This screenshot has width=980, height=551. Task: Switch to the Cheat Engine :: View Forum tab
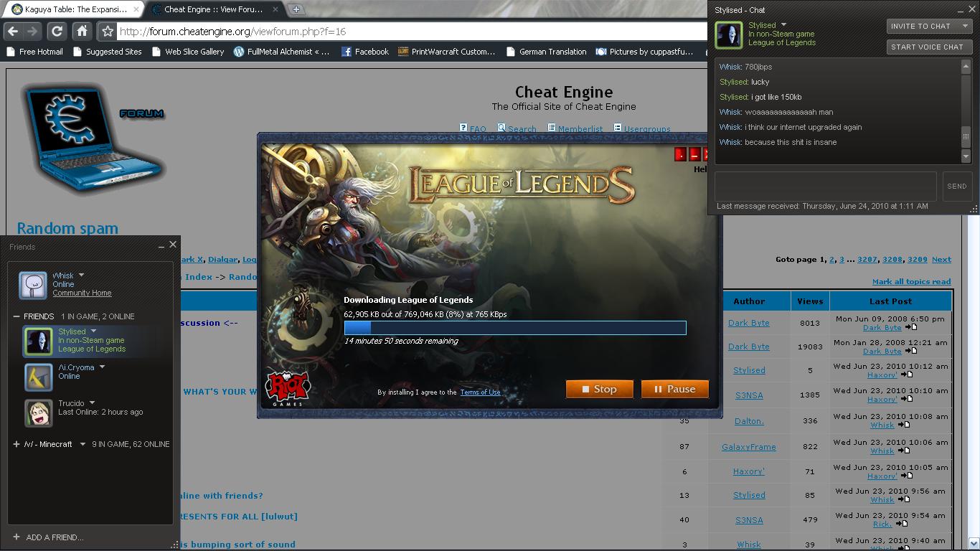[x=217, y=10]
